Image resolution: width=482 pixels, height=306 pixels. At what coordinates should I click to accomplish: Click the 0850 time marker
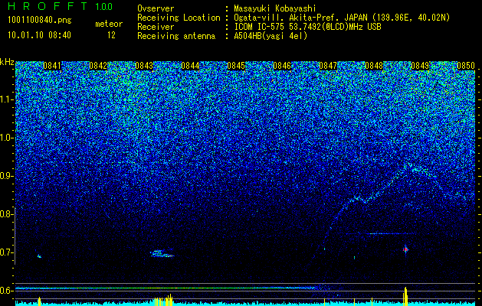(x=466, y=66)
